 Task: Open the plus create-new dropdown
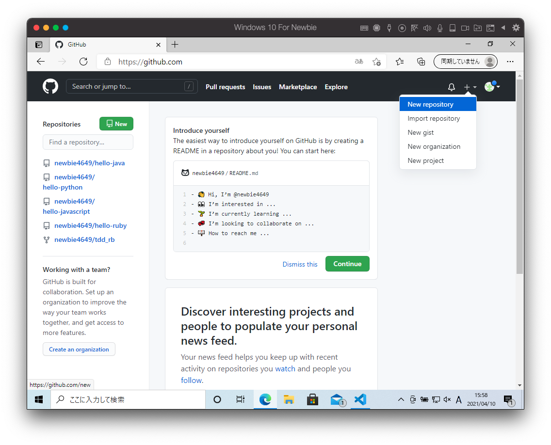470,87
